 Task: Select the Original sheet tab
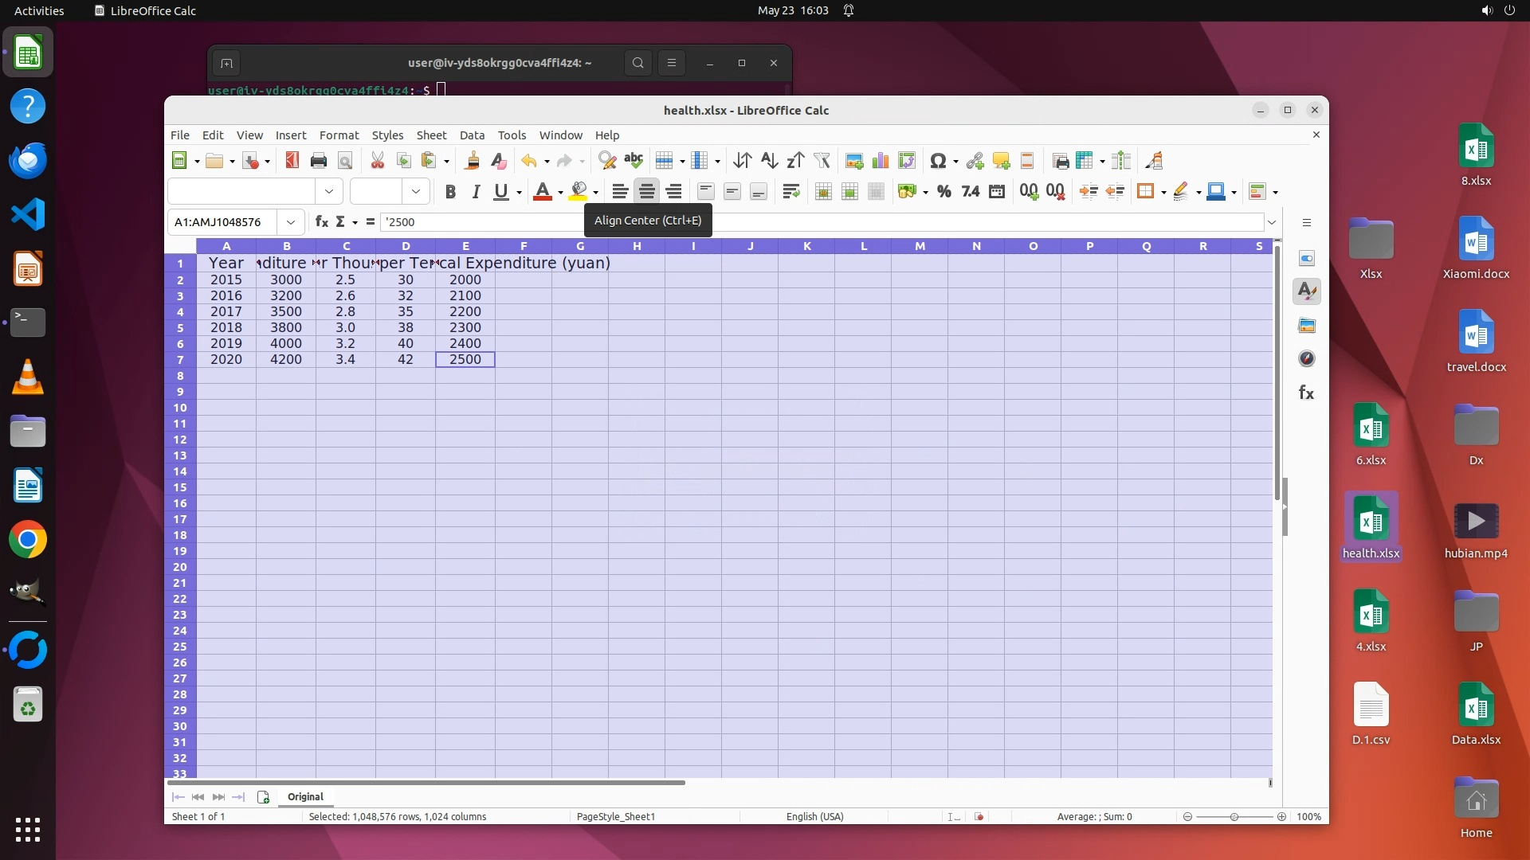pos(305,796)
